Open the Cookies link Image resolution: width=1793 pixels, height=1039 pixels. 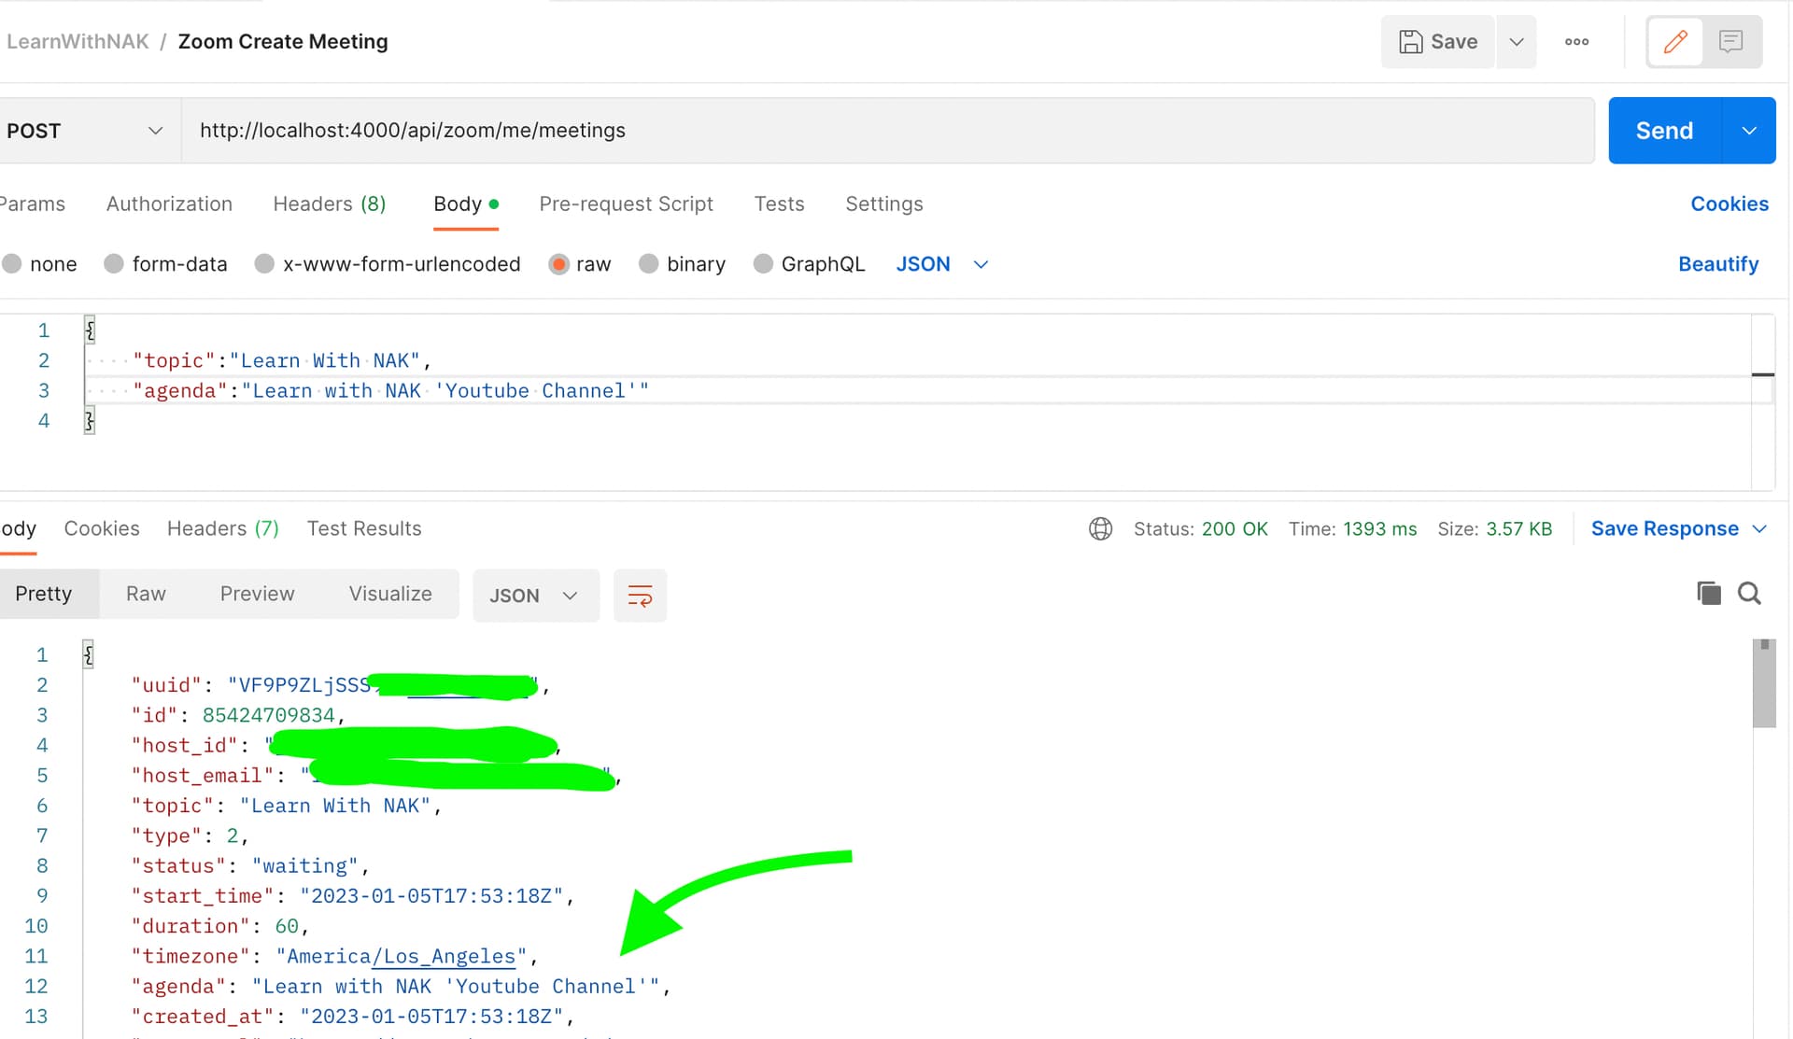coord(1729,204)
